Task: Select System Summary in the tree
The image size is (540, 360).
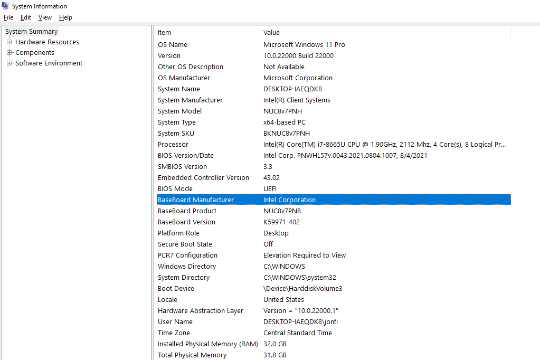Action: 31,31
